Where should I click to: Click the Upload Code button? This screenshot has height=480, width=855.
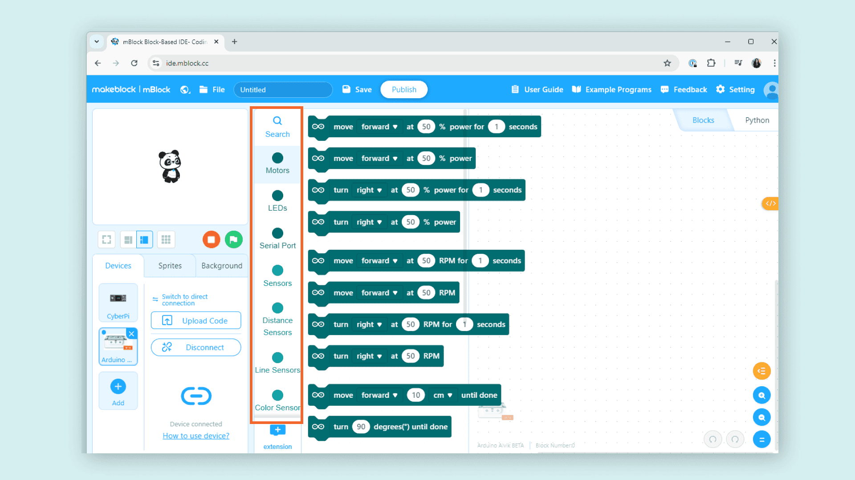click(196, 320)
